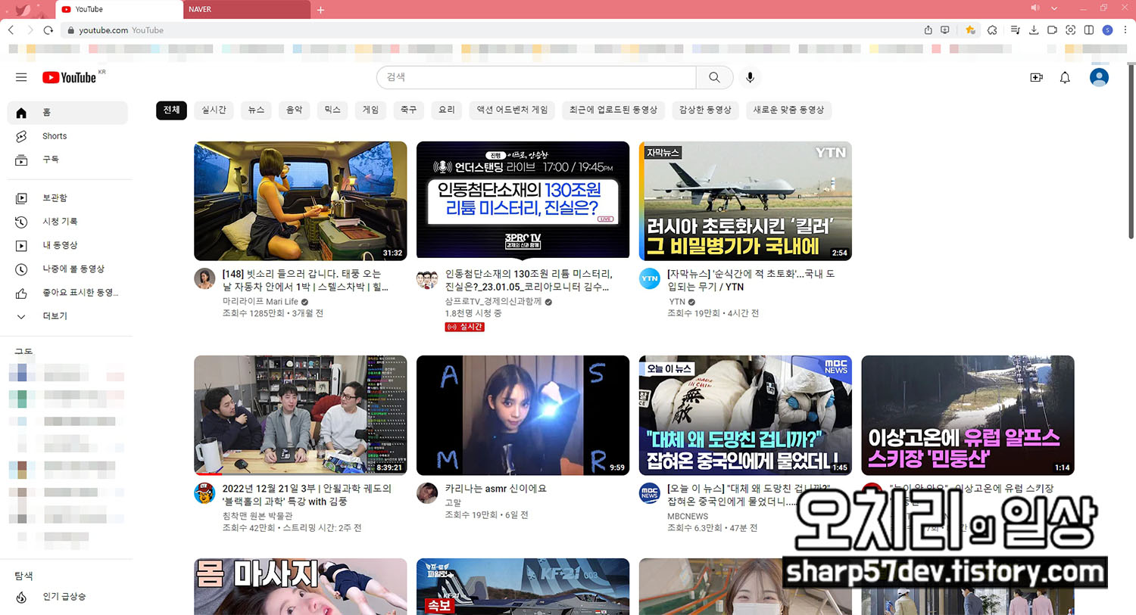Open 나중에 볼 동영상 watch later
Screen dimensions: 1136x615
[x=67, y=269]
